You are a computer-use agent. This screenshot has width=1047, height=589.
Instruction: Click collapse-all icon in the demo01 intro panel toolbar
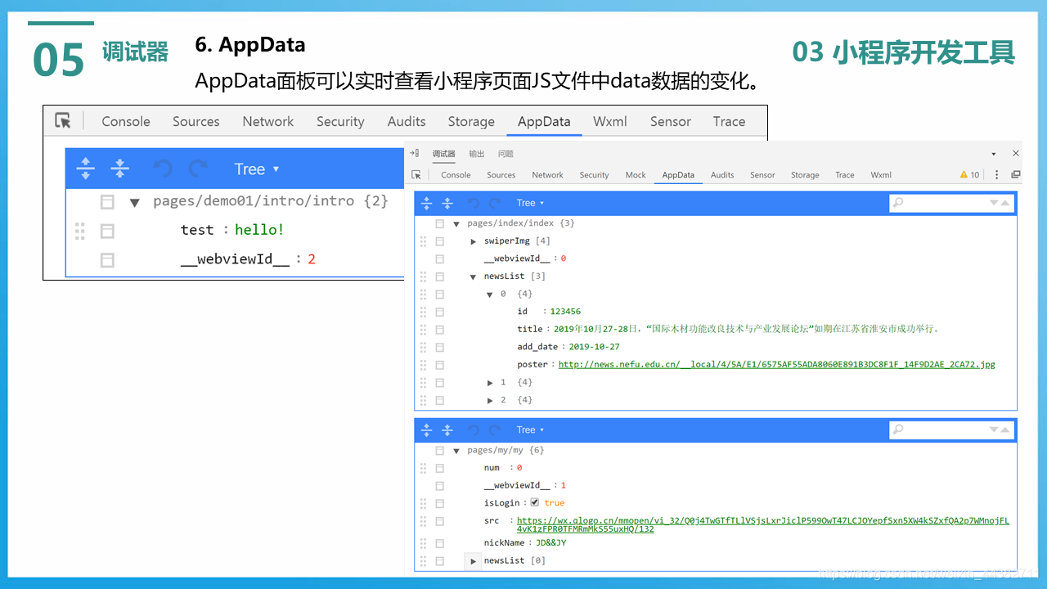point(119,169)
